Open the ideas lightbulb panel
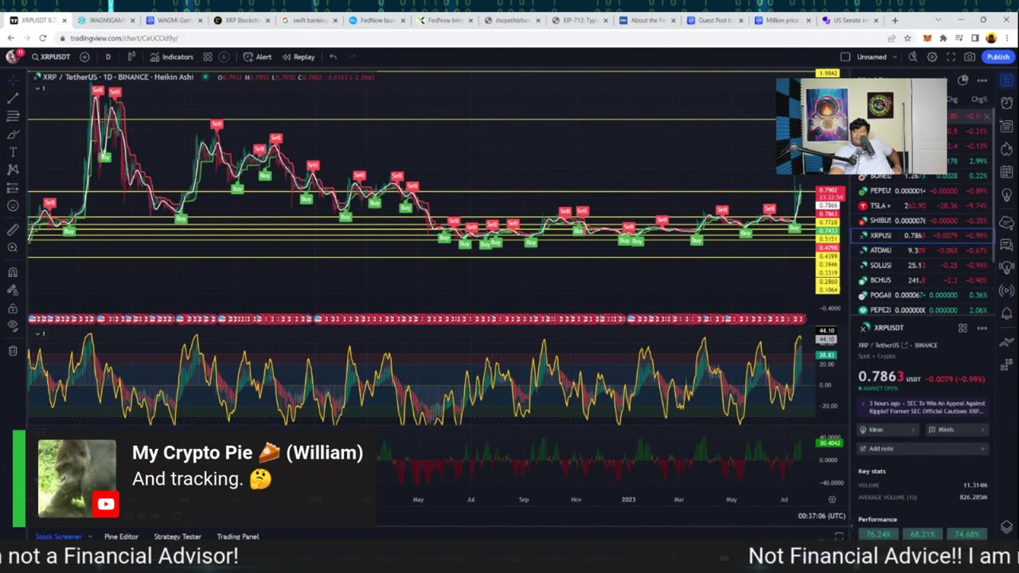The height and width of the screenshot is (573, 1019). coord(1006,195)
